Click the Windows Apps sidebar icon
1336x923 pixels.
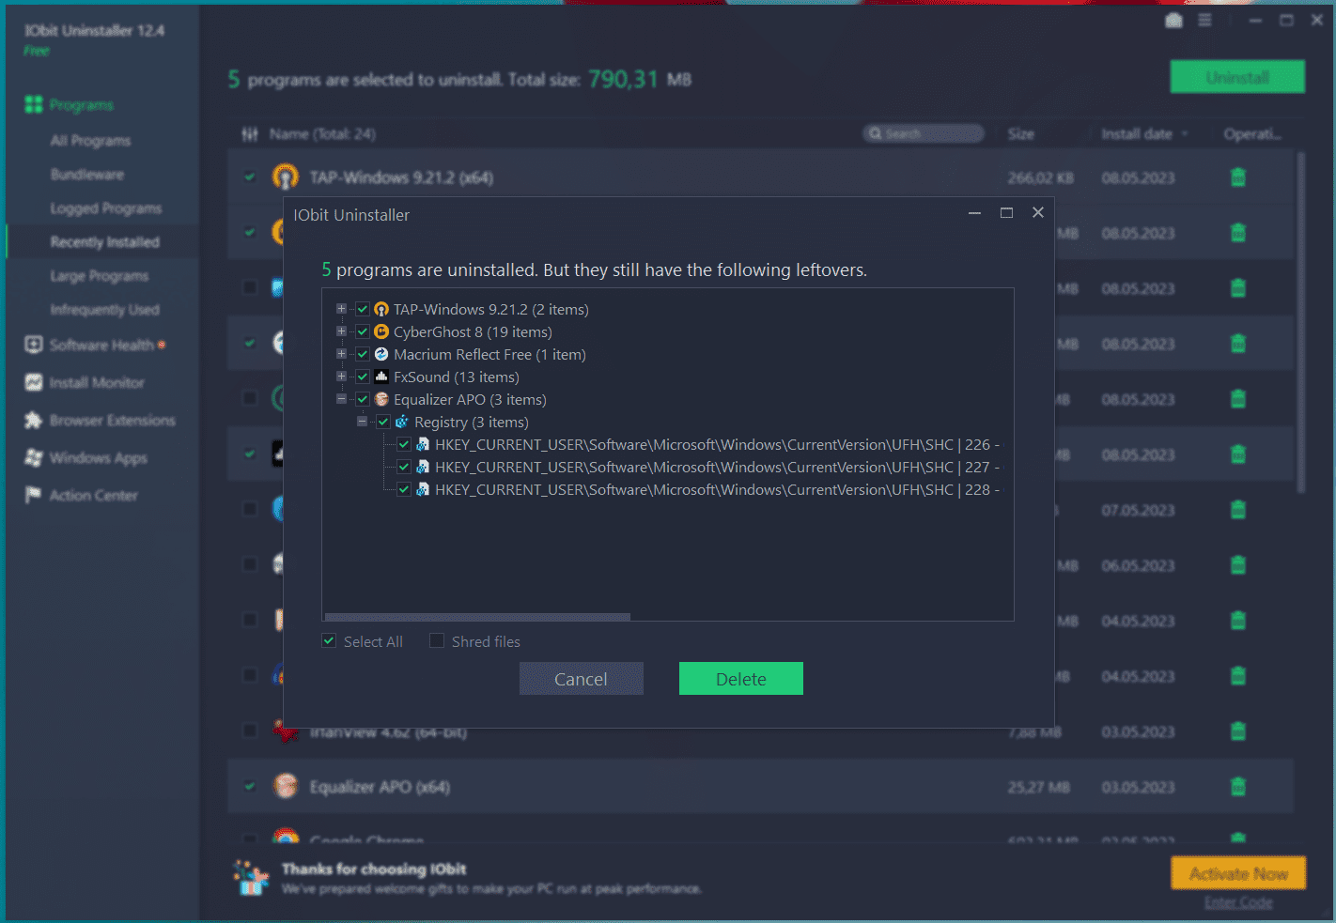[34, 457]
